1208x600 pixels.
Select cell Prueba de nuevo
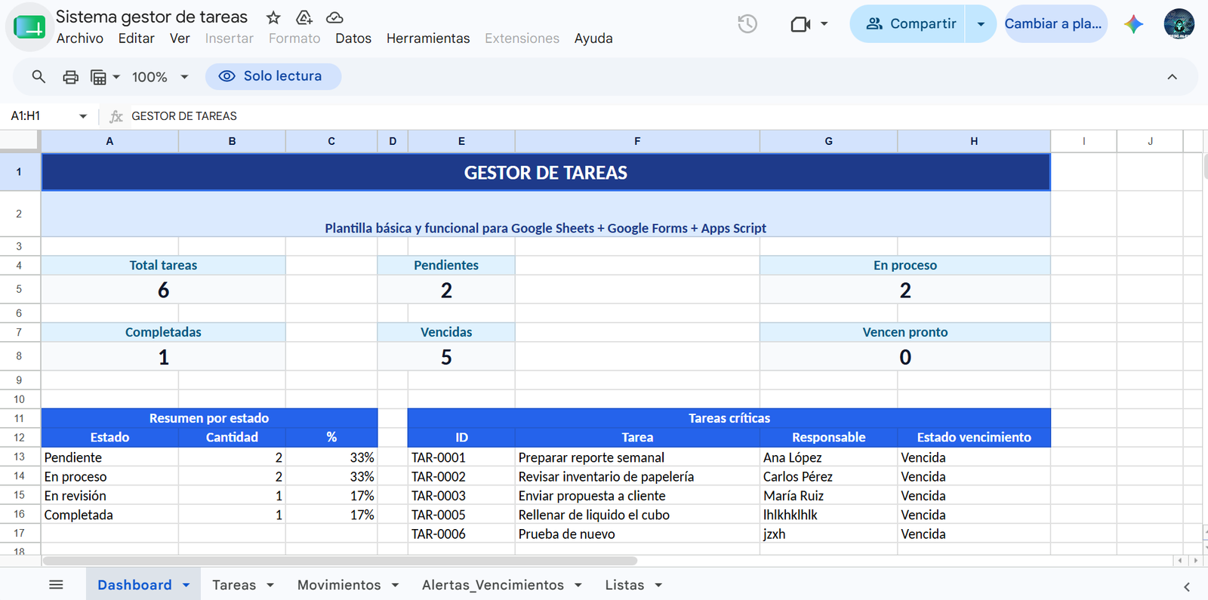pyautogui.click(x=637, y=534)
